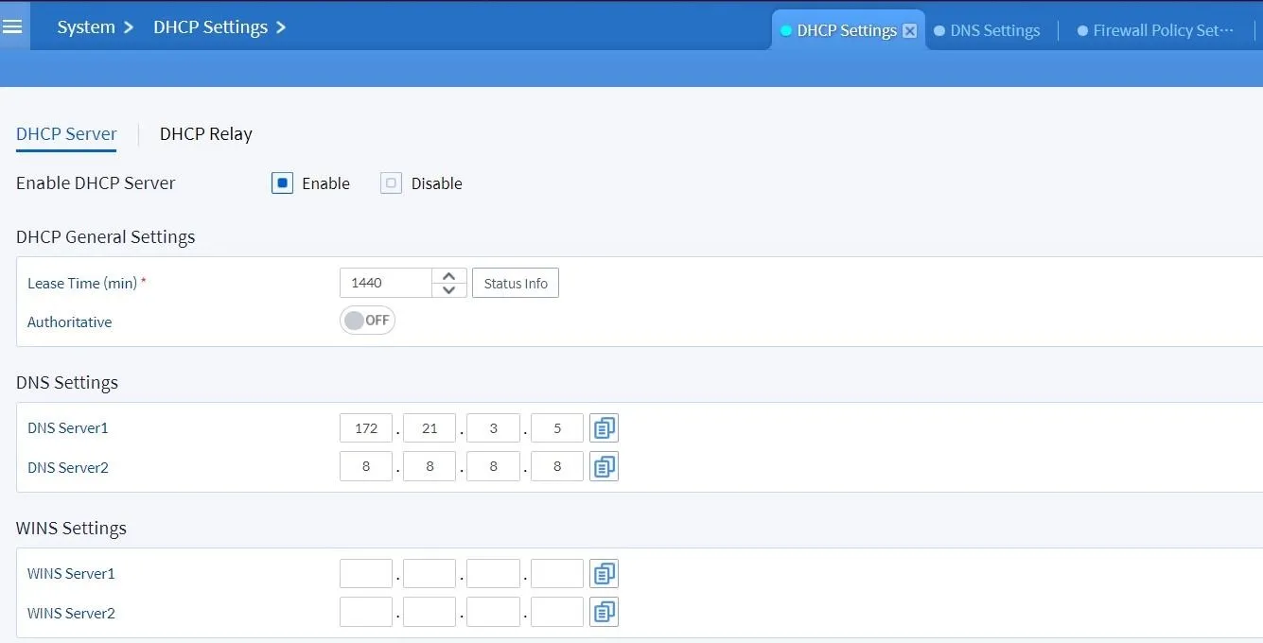Close the DHCP Settings tab
1263x643 pixels.
pos(909,30)
